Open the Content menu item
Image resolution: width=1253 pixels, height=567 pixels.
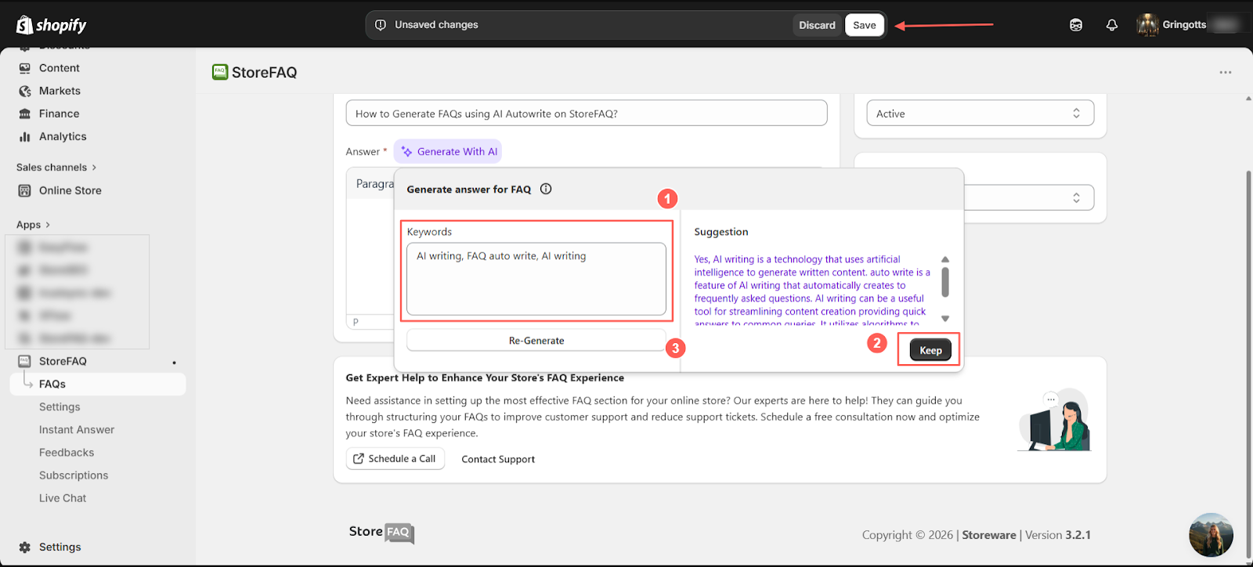(x=60, y=68)
